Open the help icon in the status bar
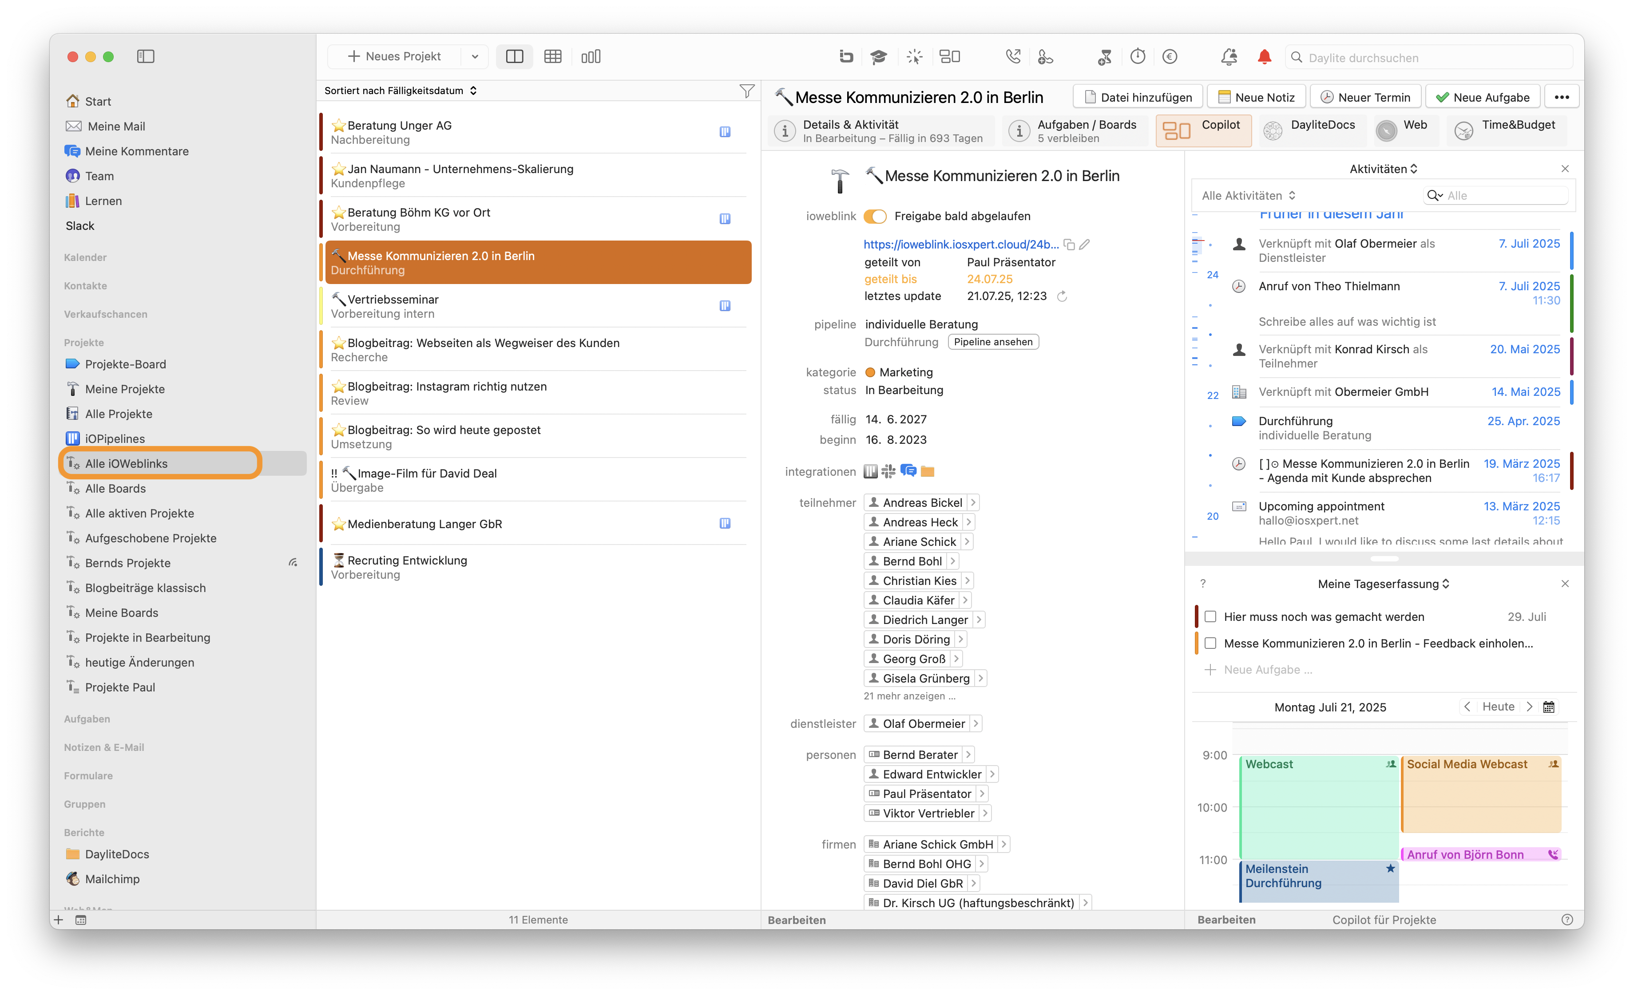Viewport: 1634px width, 995px height. tap(1567, 920)
